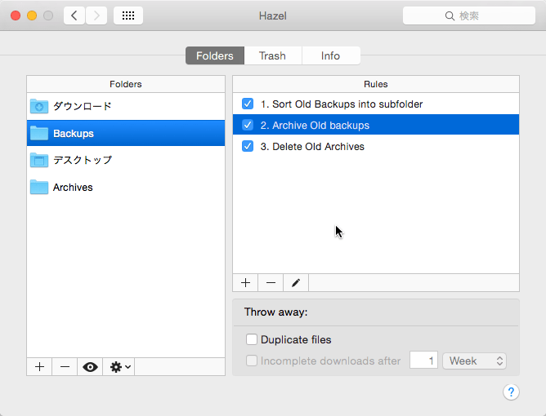546x416 pixels.
Task: Disable the Sort Old Backups rule checkbox
Action: pyautogui.click(x=248, y=104)
